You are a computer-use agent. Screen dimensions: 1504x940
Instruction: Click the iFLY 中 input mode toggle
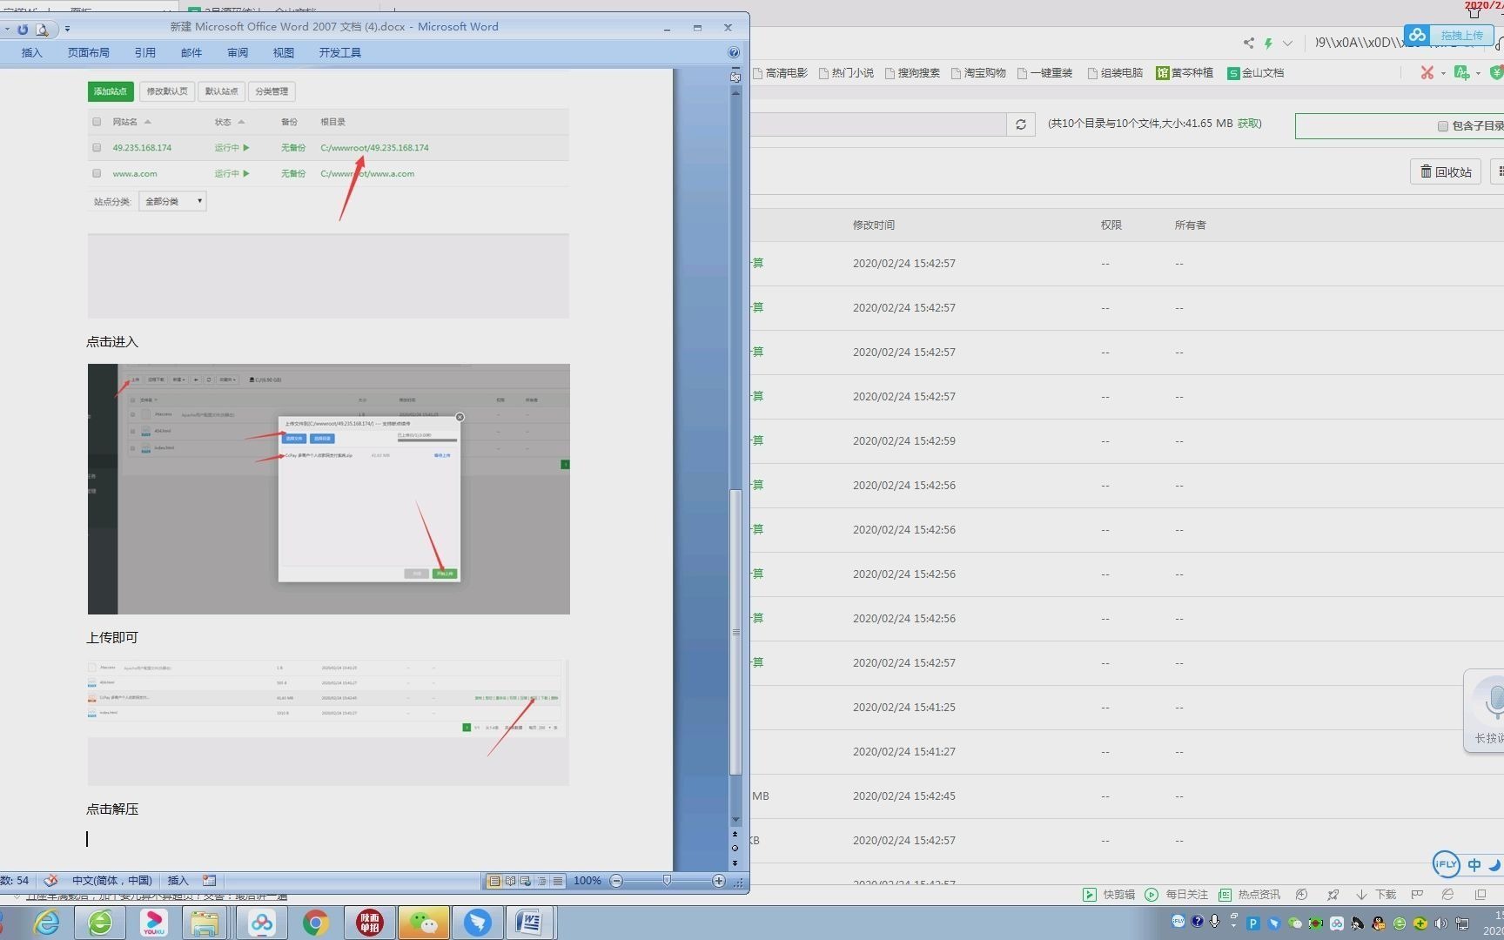click(x=1474, y=864)
